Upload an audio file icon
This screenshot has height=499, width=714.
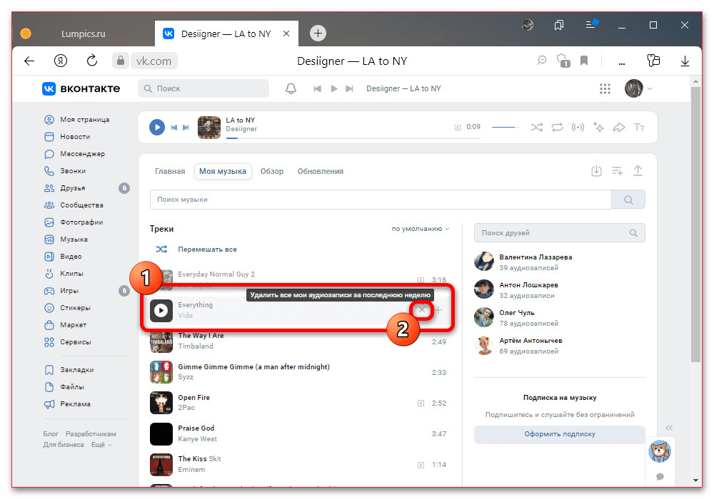[638, 171]
